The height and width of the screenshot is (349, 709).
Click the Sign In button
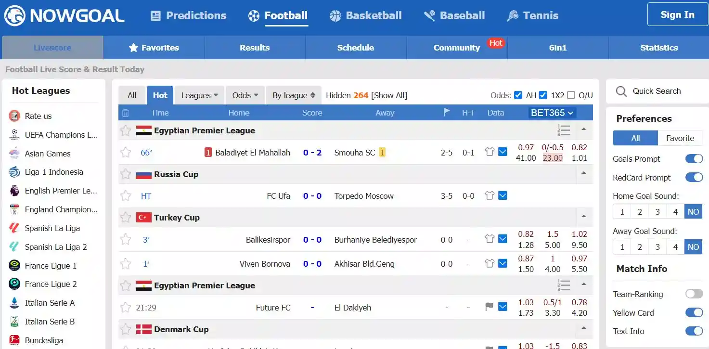pos(677,14)
